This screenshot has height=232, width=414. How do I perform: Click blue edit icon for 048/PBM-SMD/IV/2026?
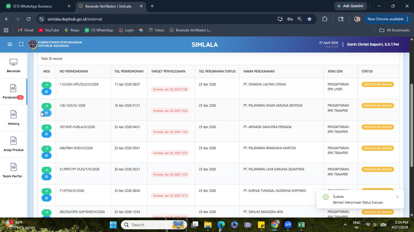pos(47,156)
